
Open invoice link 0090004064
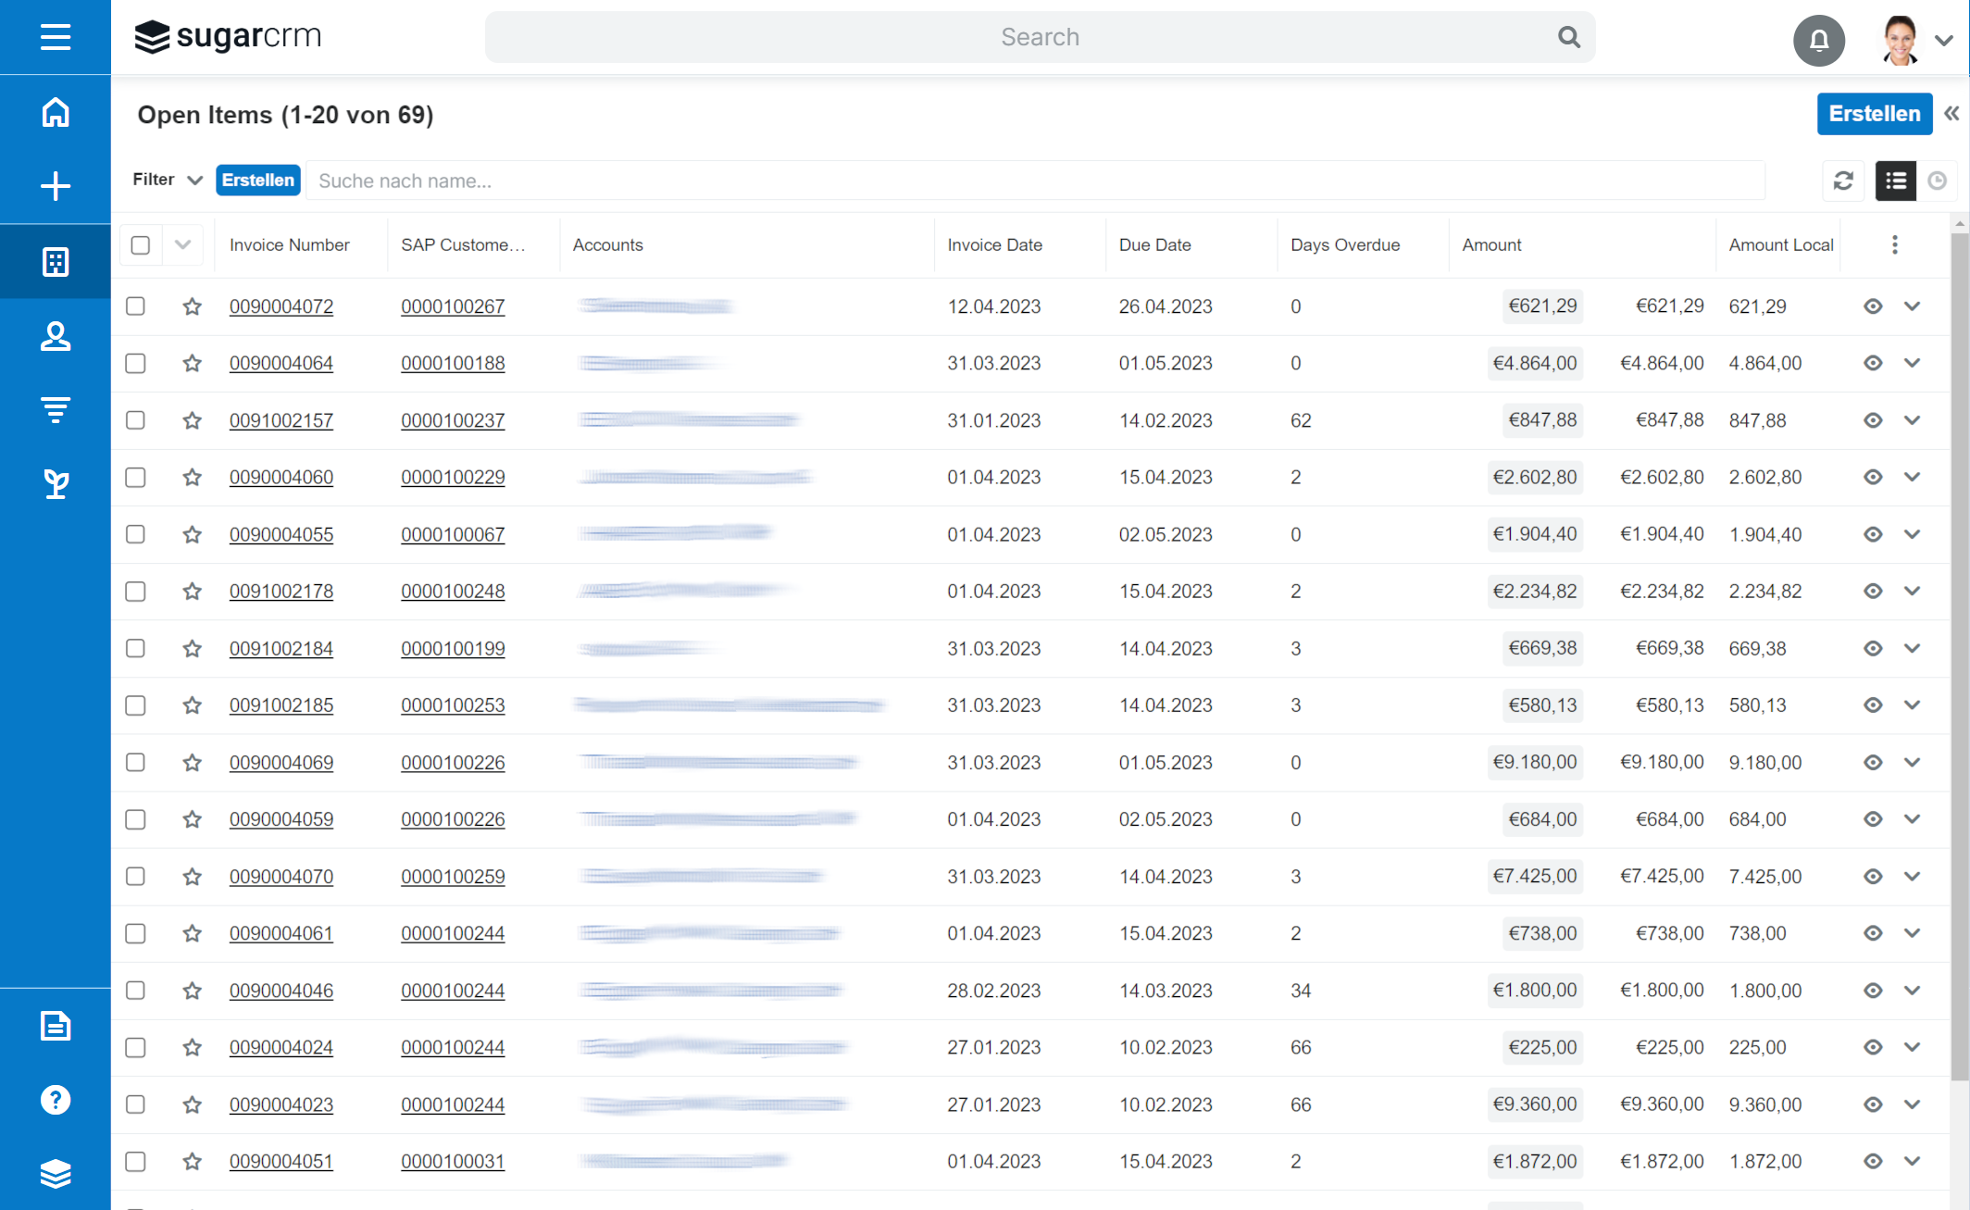(x=281, y=363)
